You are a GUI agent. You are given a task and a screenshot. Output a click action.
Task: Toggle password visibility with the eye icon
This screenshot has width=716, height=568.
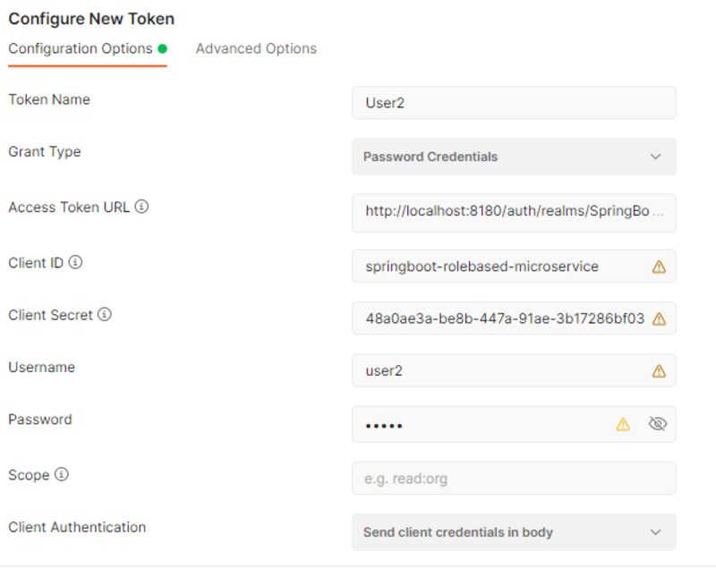click(657, 424)
